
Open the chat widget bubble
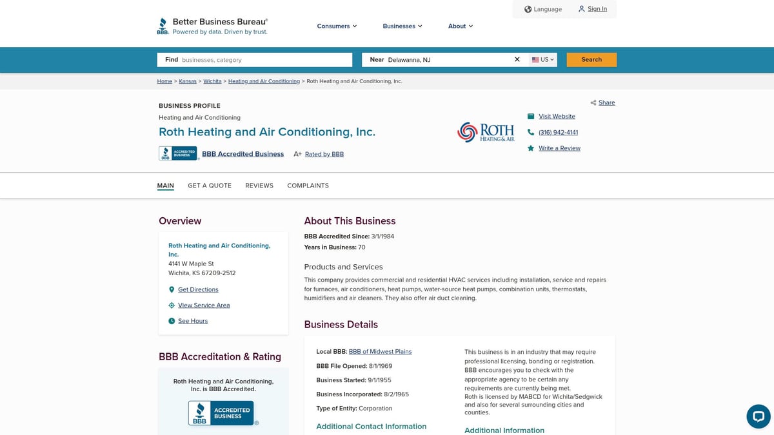(x=758, y=416)
